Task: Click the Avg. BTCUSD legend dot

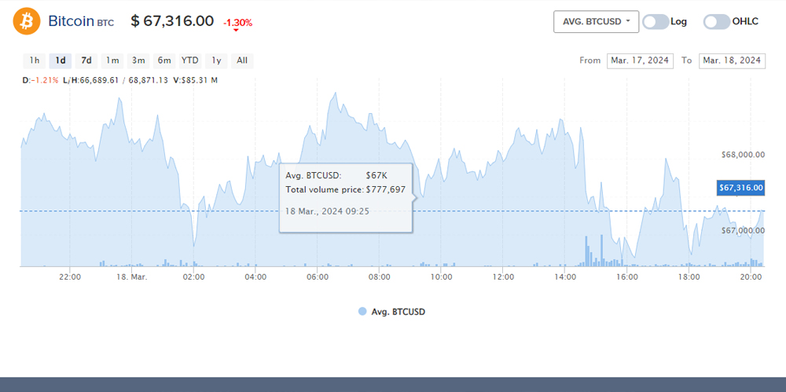Action: coord(362,312)
